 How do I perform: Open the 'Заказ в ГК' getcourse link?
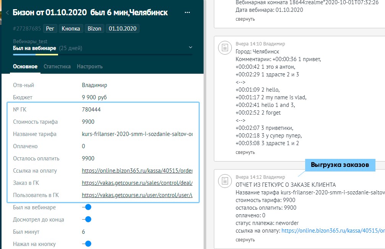pos(137,183)
